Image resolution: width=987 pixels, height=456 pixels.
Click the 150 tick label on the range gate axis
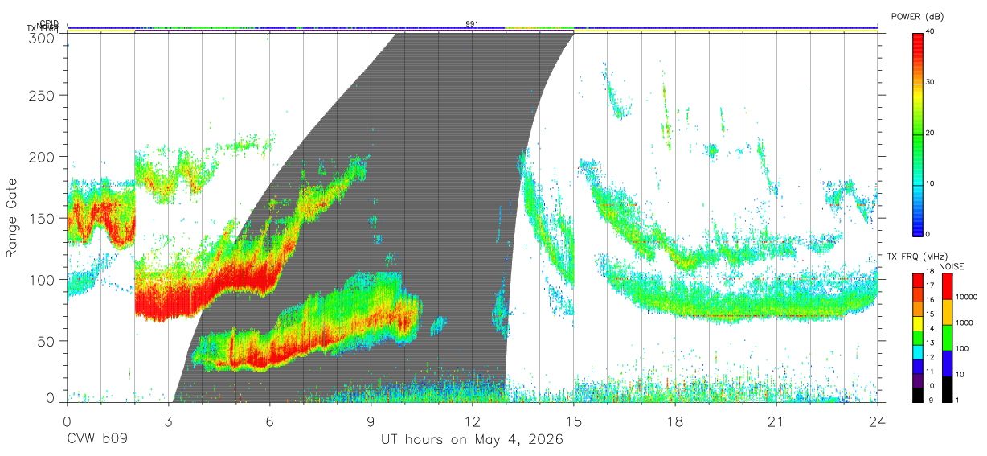pos(43,218)
